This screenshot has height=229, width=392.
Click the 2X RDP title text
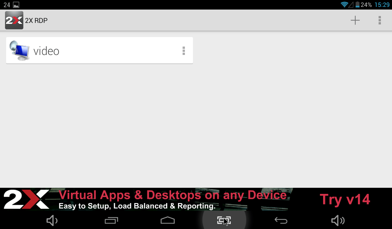click(x=36, y=21)
